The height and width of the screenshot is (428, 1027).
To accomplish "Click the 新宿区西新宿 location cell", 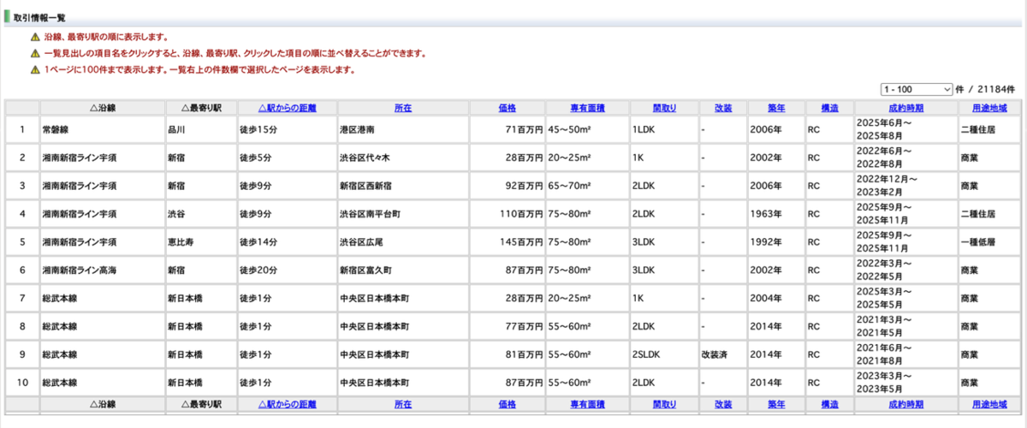I will (403, 186).
